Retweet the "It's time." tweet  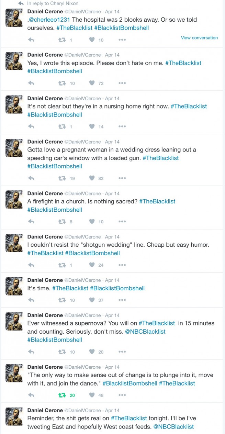tap(62, 300)
